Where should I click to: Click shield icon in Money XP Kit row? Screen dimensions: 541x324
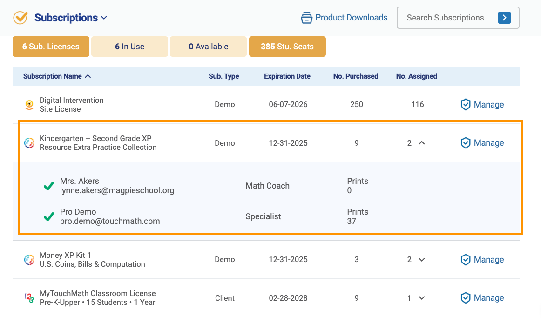point(466,259)
